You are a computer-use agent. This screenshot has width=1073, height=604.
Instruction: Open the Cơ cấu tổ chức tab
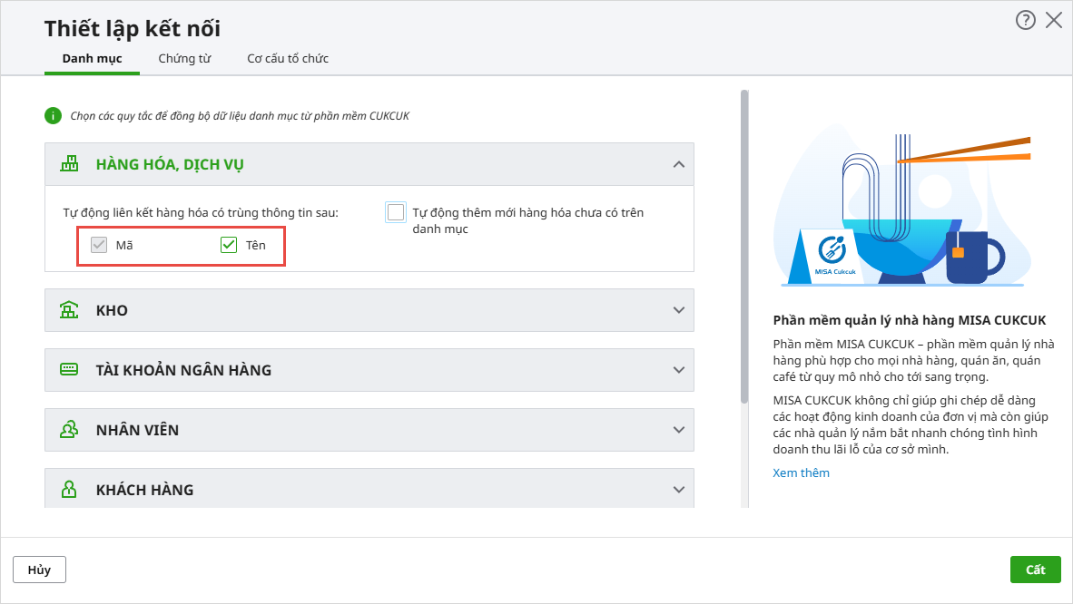pos(288,59)
